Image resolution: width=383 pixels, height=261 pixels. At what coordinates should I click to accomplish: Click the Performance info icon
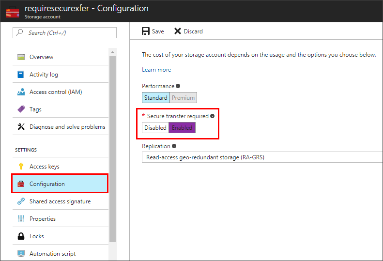coord(178,86)
